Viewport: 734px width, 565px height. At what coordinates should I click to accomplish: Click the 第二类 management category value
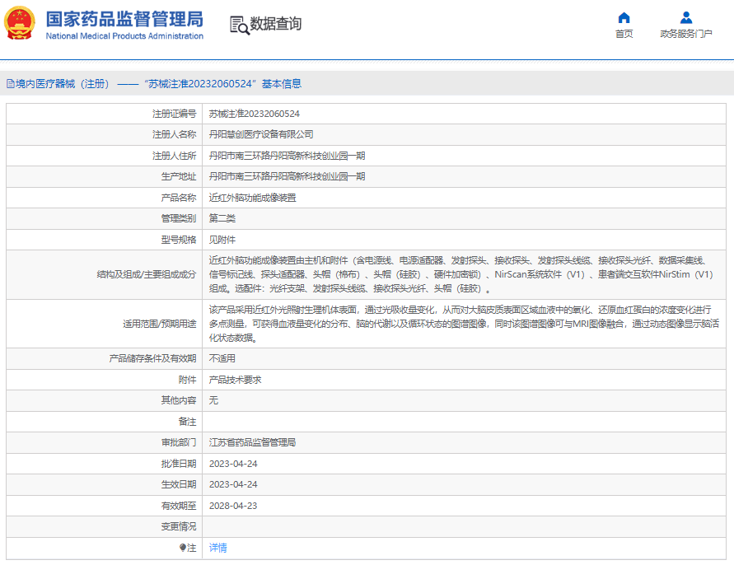tap(222, 218)
